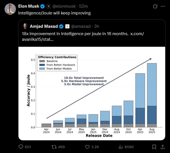The image size is (170, 153).
Task: Click Amjad Masad's verified checkmark
Action: click(x=61, y=26)
